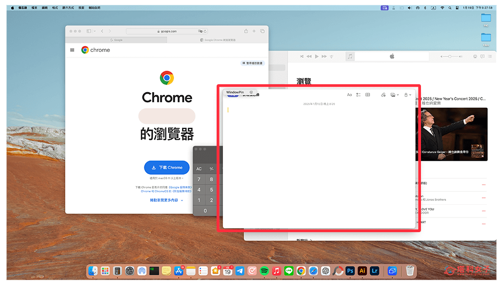Screen dimensions: 503x286
Task: Click the blue 下載 Chrome download button
Action: click(167, 167)
